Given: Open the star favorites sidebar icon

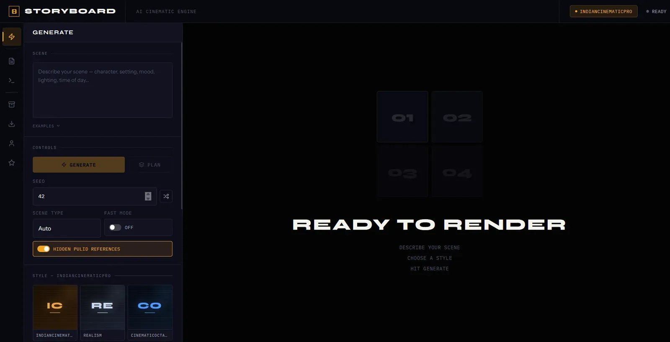Looking at the screenshot, I should pyautogui.click(x=12, y=163).
